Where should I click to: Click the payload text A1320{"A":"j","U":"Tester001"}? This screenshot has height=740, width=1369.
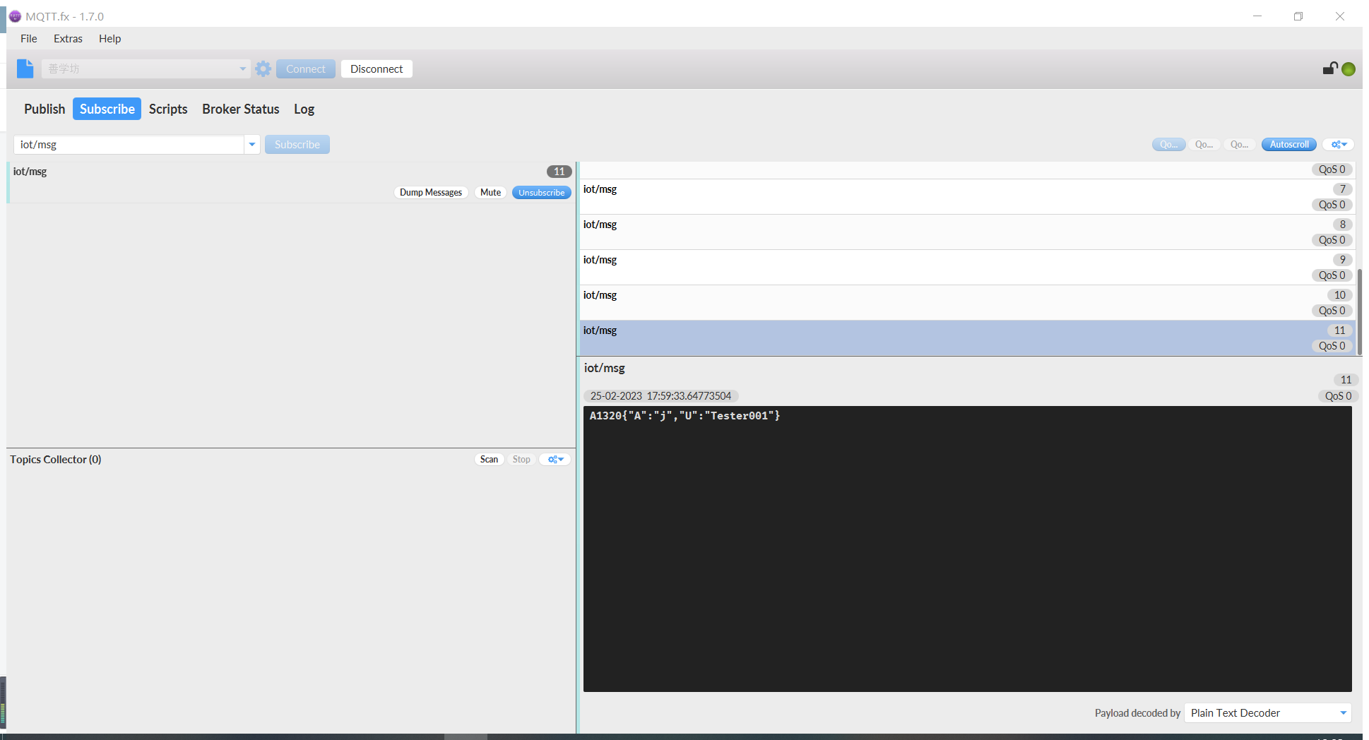click(x=684, y=416)
